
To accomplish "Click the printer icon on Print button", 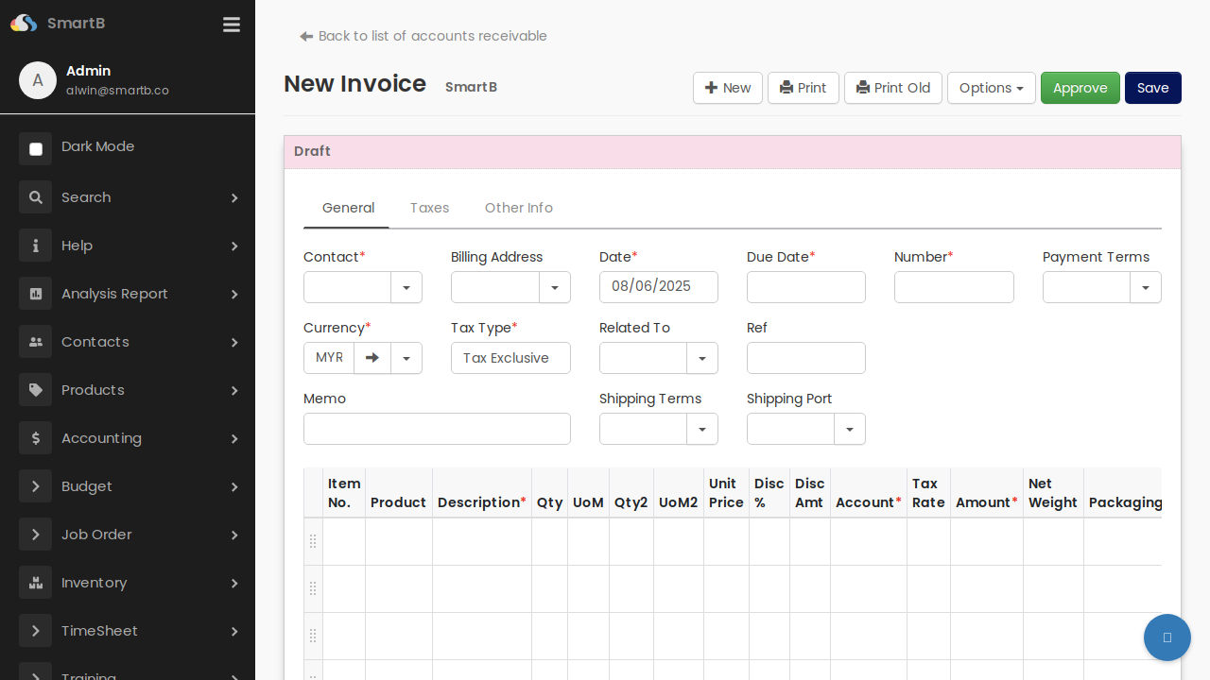I will coord(786,87).
